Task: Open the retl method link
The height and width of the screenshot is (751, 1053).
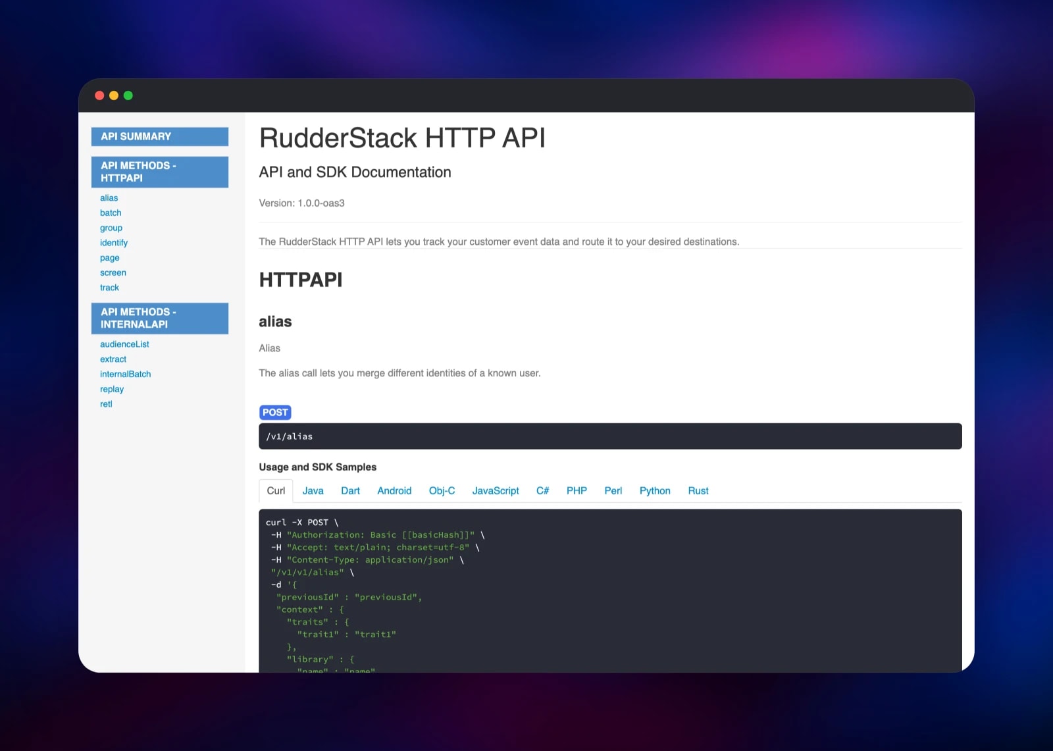Action: [x=106, y=404]
